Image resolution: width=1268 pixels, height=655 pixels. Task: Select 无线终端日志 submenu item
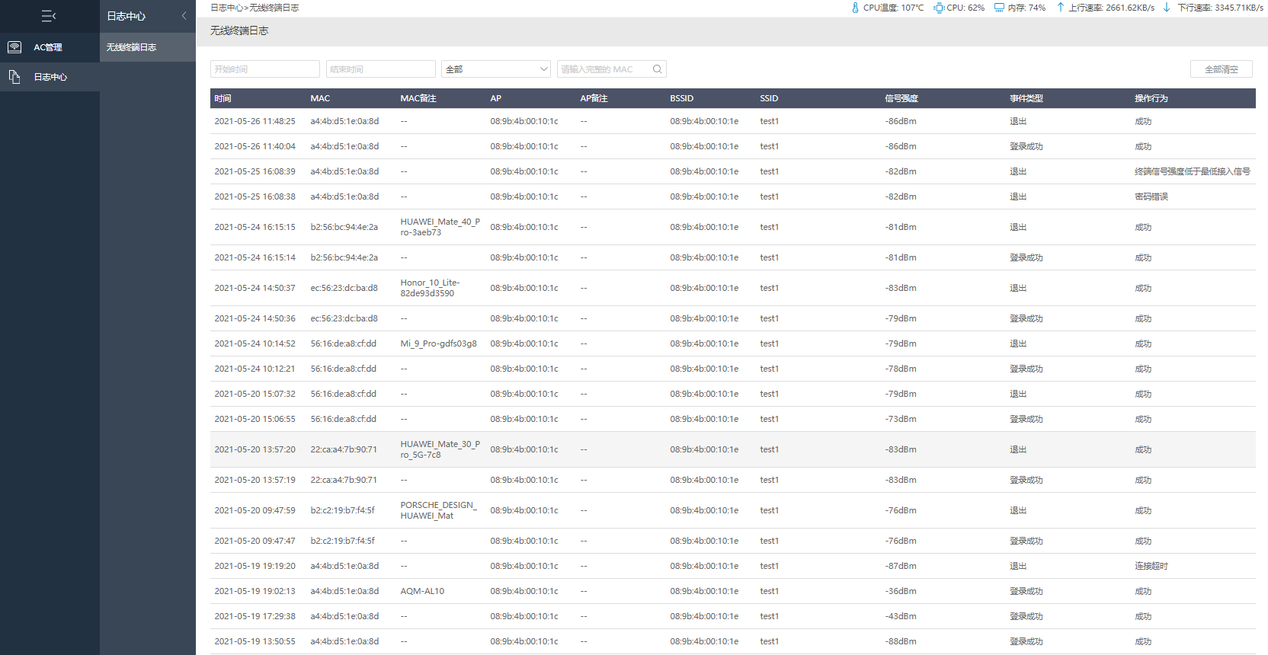pyautogui.click(x=148, y=47)
